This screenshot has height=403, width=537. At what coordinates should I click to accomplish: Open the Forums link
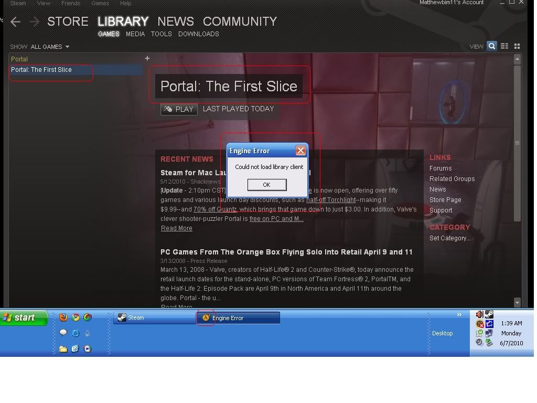[x=441, y=168]
